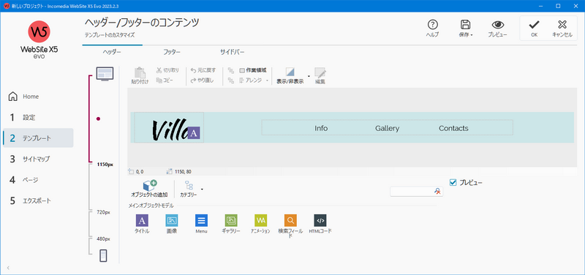The width and height of the screenshot is (585, 275).
Task: Open step 3 サイトマップ in the sidebar
Action: (38, 159)
